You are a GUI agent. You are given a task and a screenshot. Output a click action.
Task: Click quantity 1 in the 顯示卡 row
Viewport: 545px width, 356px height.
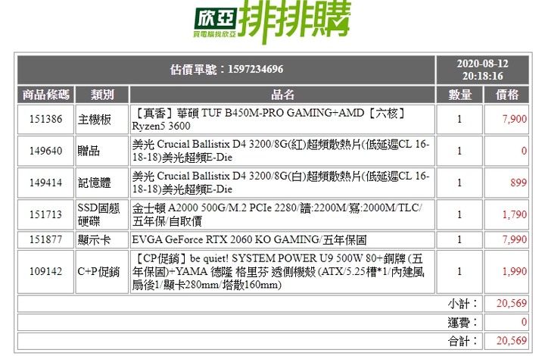coord(459,239)
